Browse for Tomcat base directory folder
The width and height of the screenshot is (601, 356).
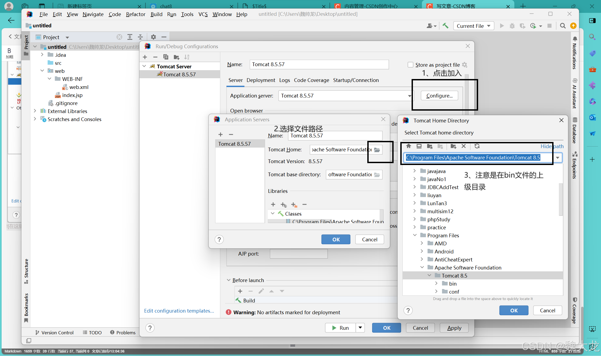point(377,175)
